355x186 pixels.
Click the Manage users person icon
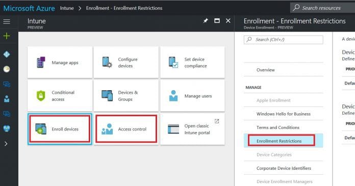[x=173, y=96]
